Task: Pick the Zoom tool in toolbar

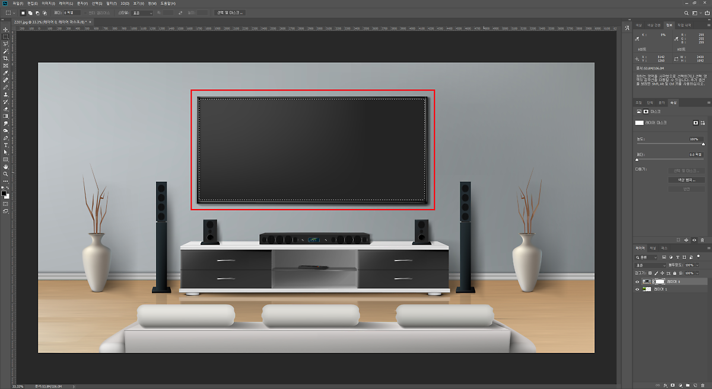Action: pyautogui.click(x=5, y=174)
